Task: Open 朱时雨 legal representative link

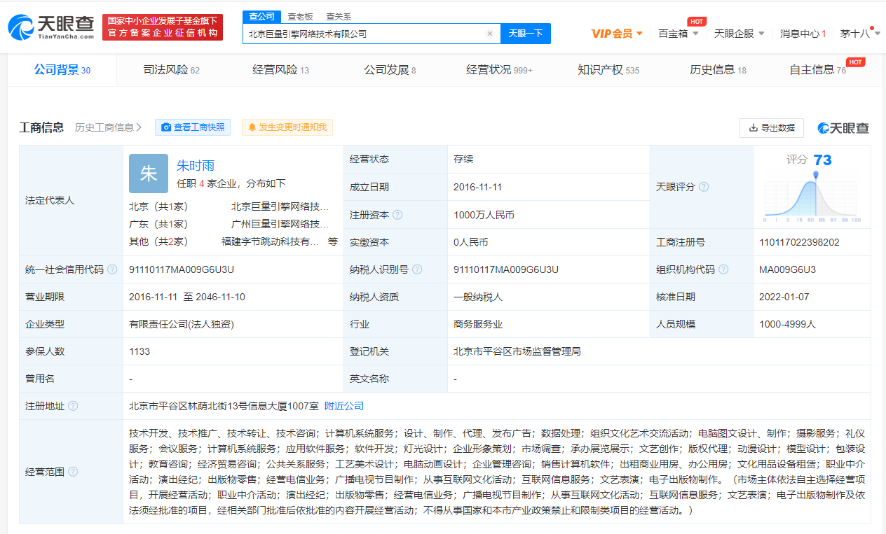Action: 196,166
